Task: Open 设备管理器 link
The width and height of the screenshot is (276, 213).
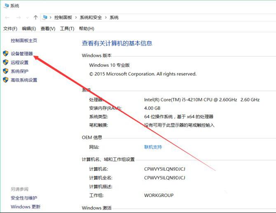Action: pos(22,54)
